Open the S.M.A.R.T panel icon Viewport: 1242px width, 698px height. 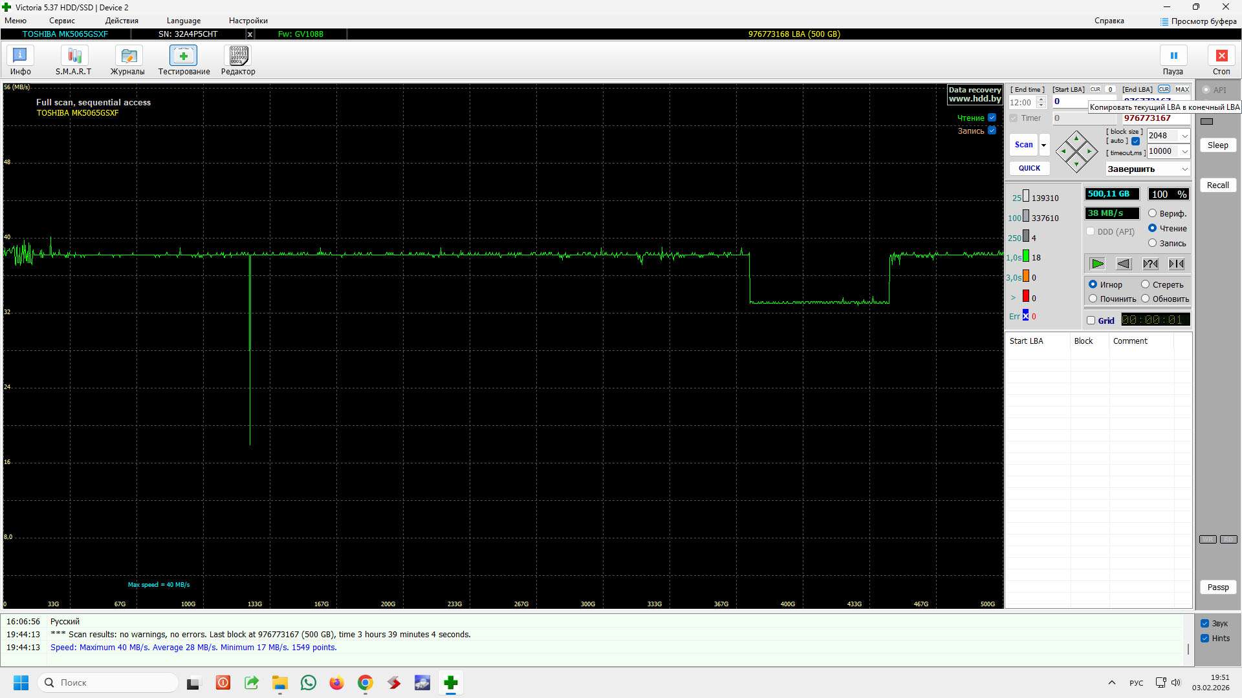coord(74,56)
